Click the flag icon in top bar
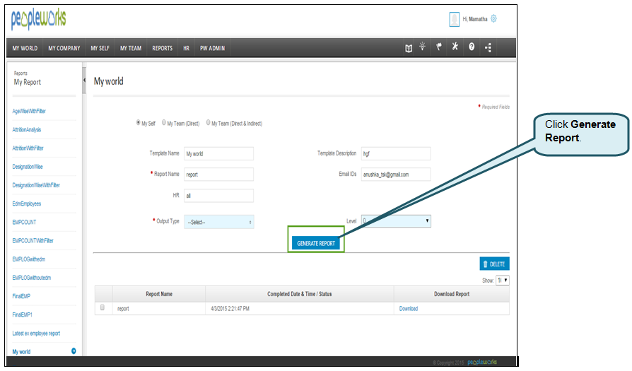632x371 pixels. (x=439, y=47)
